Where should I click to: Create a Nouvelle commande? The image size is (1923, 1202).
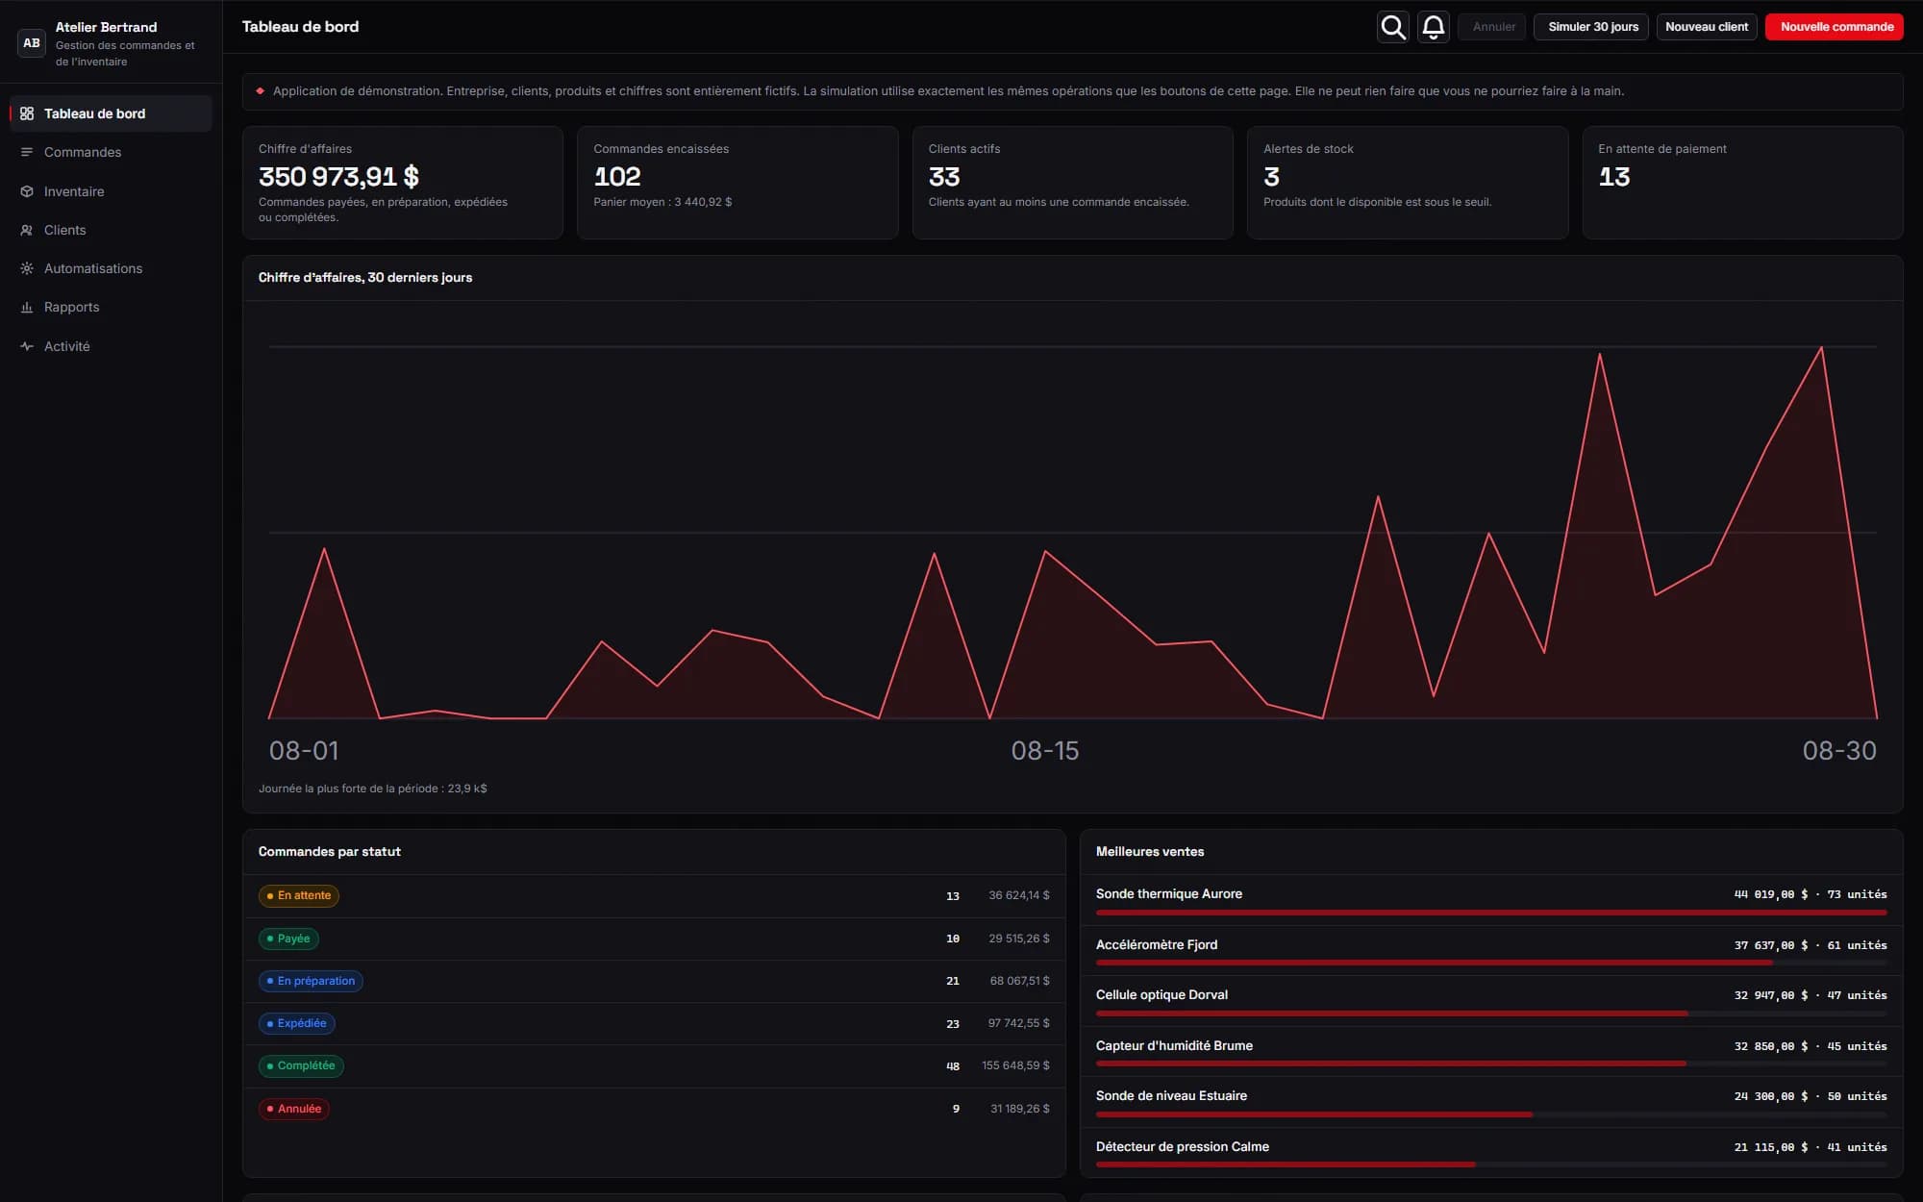click(x=1836, y=27)
